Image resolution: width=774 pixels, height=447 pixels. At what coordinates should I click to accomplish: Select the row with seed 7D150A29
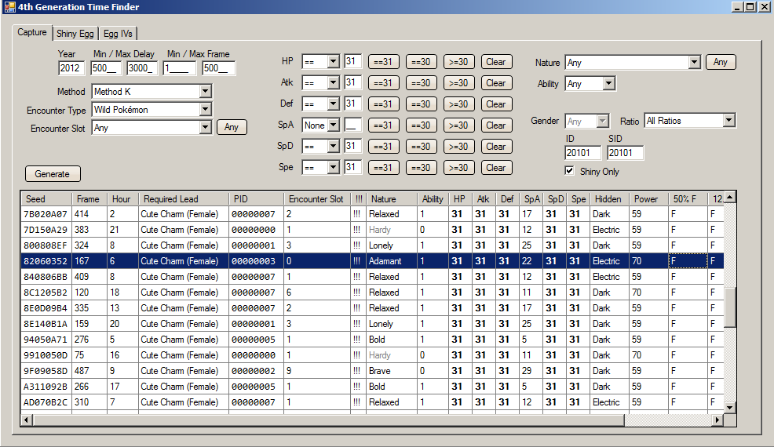[x=372, y=230]
